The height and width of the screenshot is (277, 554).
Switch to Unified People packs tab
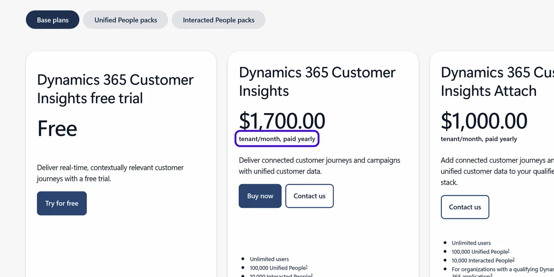(x=126, y=20)
